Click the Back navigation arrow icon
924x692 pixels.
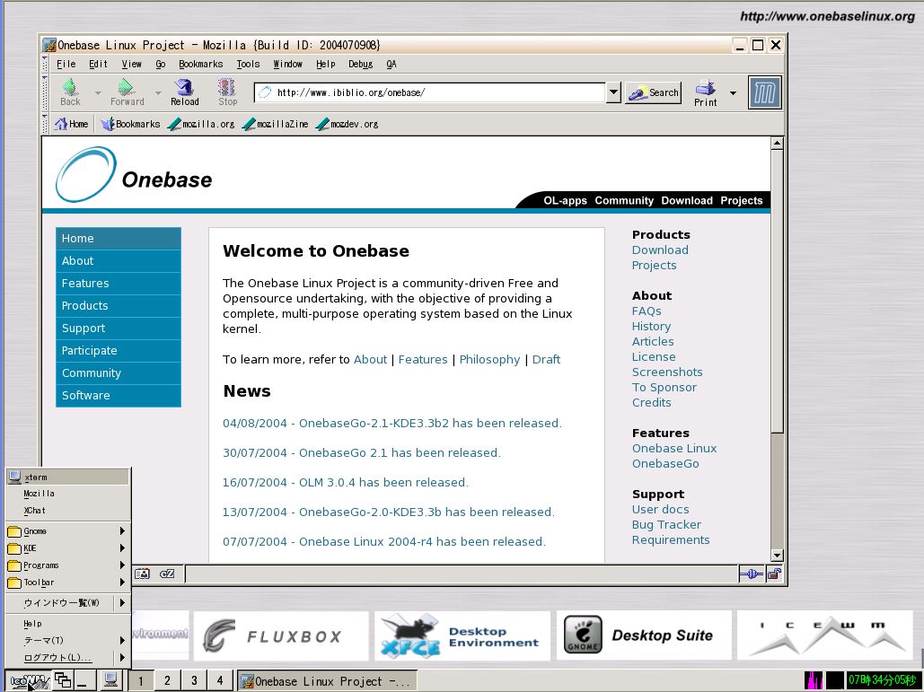70,87
